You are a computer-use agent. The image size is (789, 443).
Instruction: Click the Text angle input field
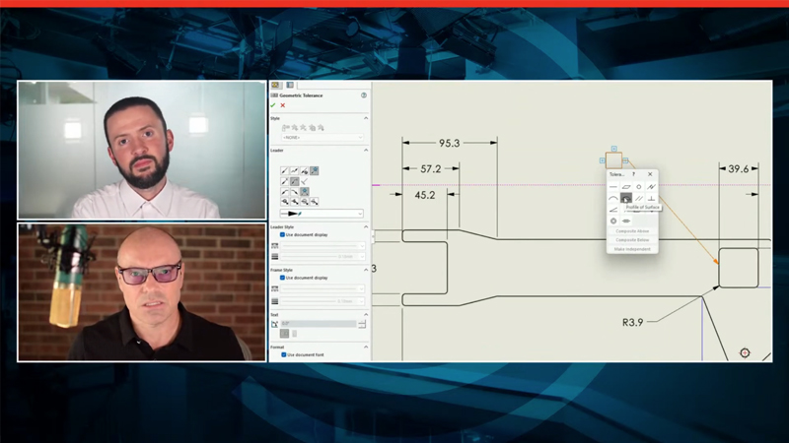[x=319, y=324]
